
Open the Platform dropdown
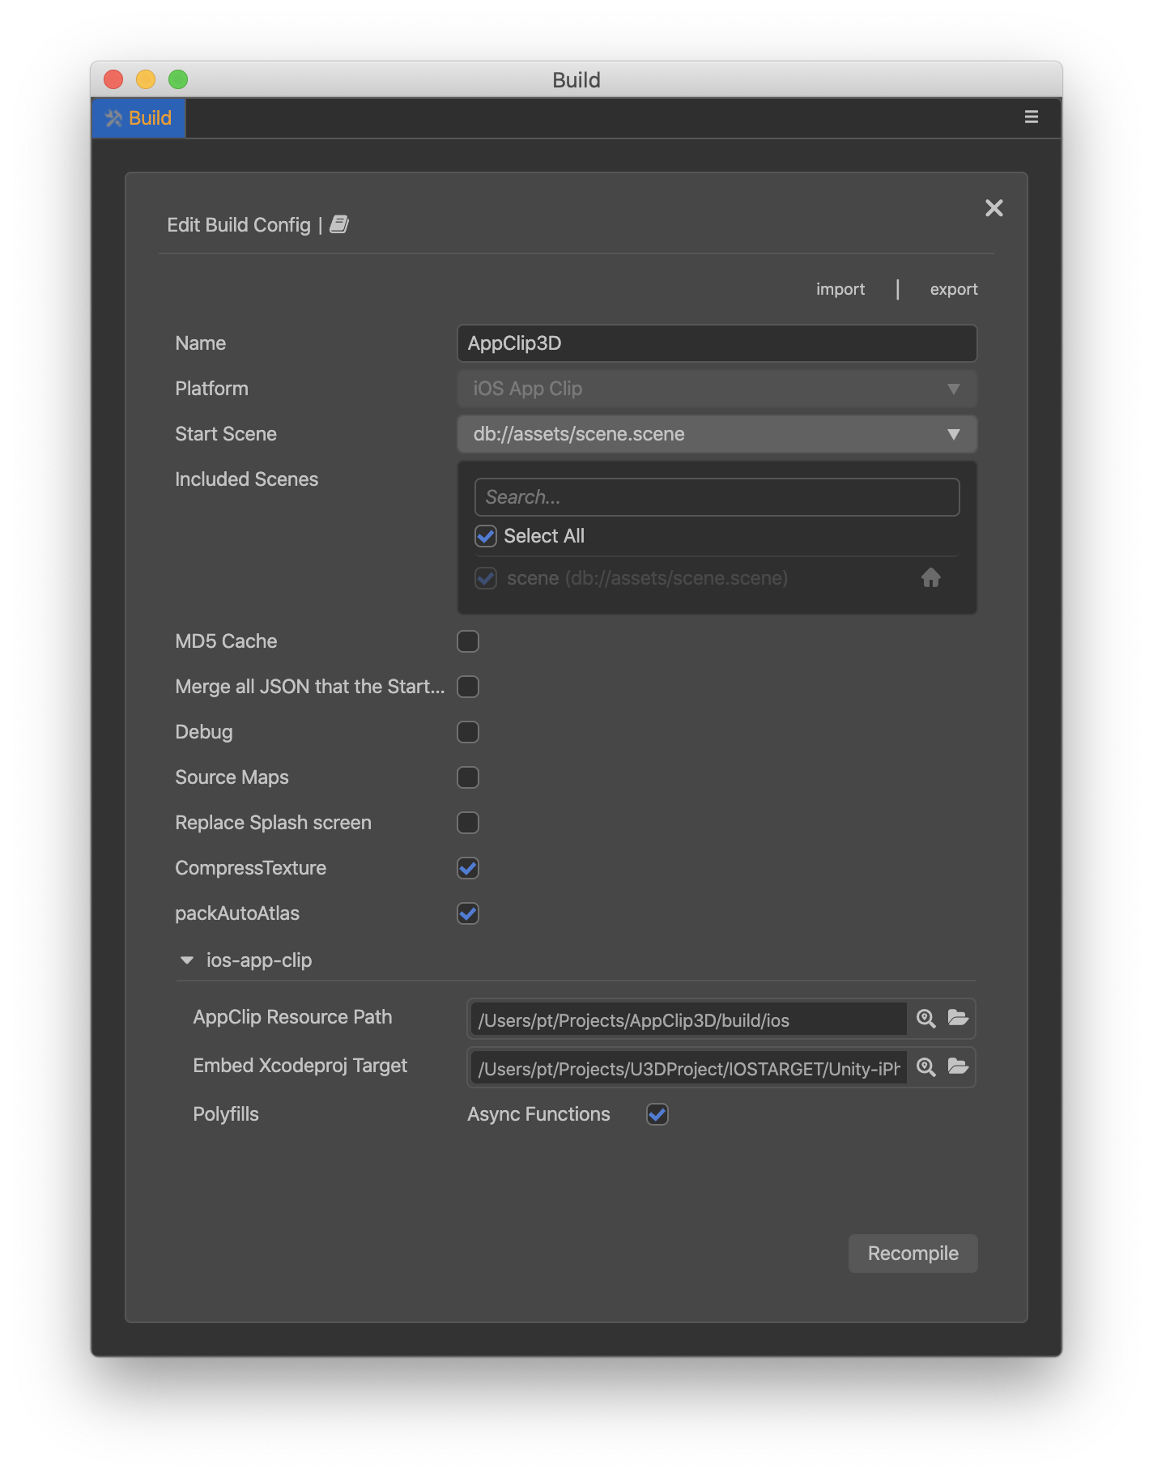pos(717,389)
